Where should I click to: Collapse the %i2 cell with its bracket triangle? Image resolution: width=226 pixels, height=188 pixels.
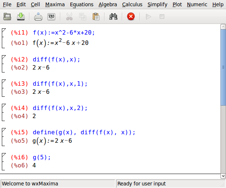(x=3, y=57)
